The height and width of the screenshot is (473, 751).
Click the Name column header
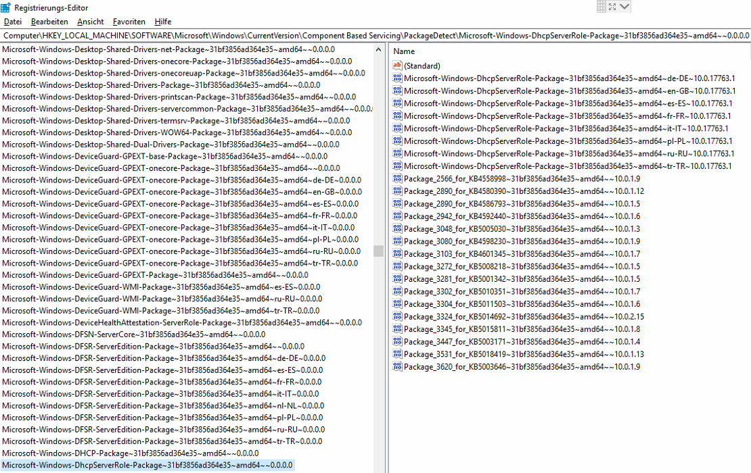[x=404, y=51]
